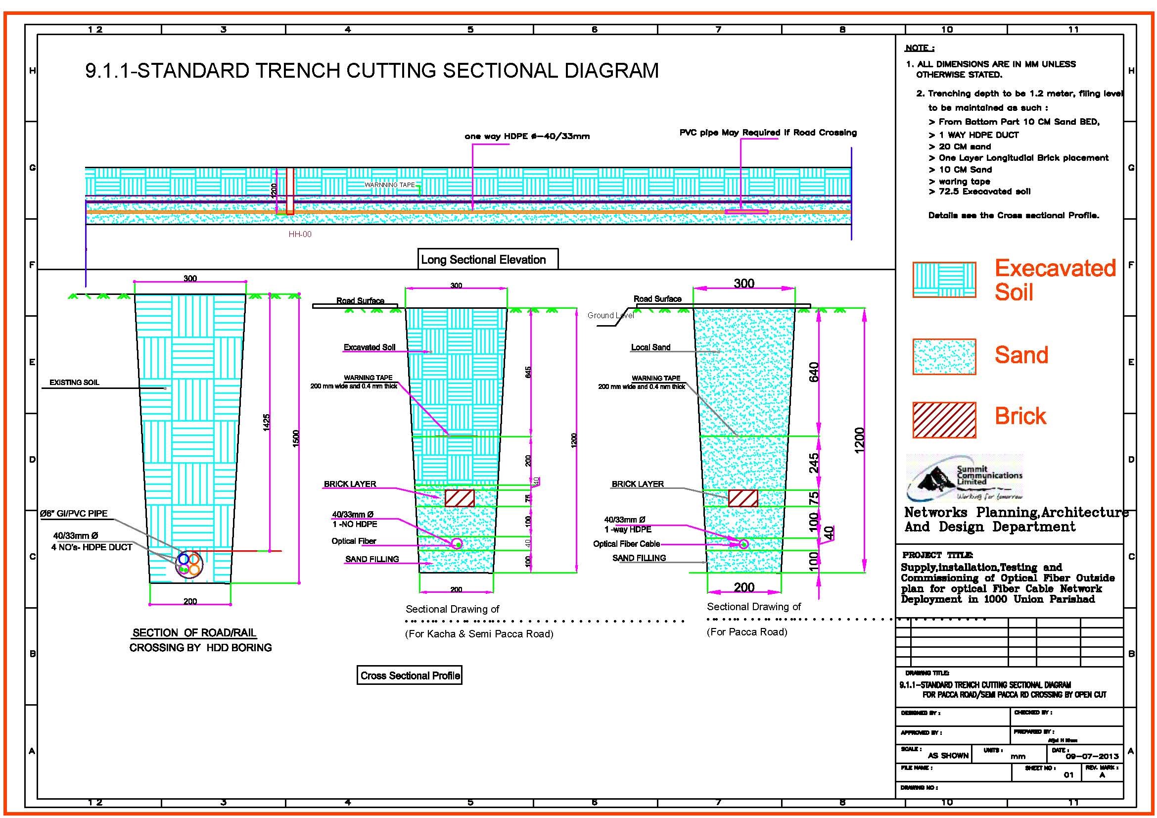Click the HDPE pipe circle in Kacha section

coord(457,543)
